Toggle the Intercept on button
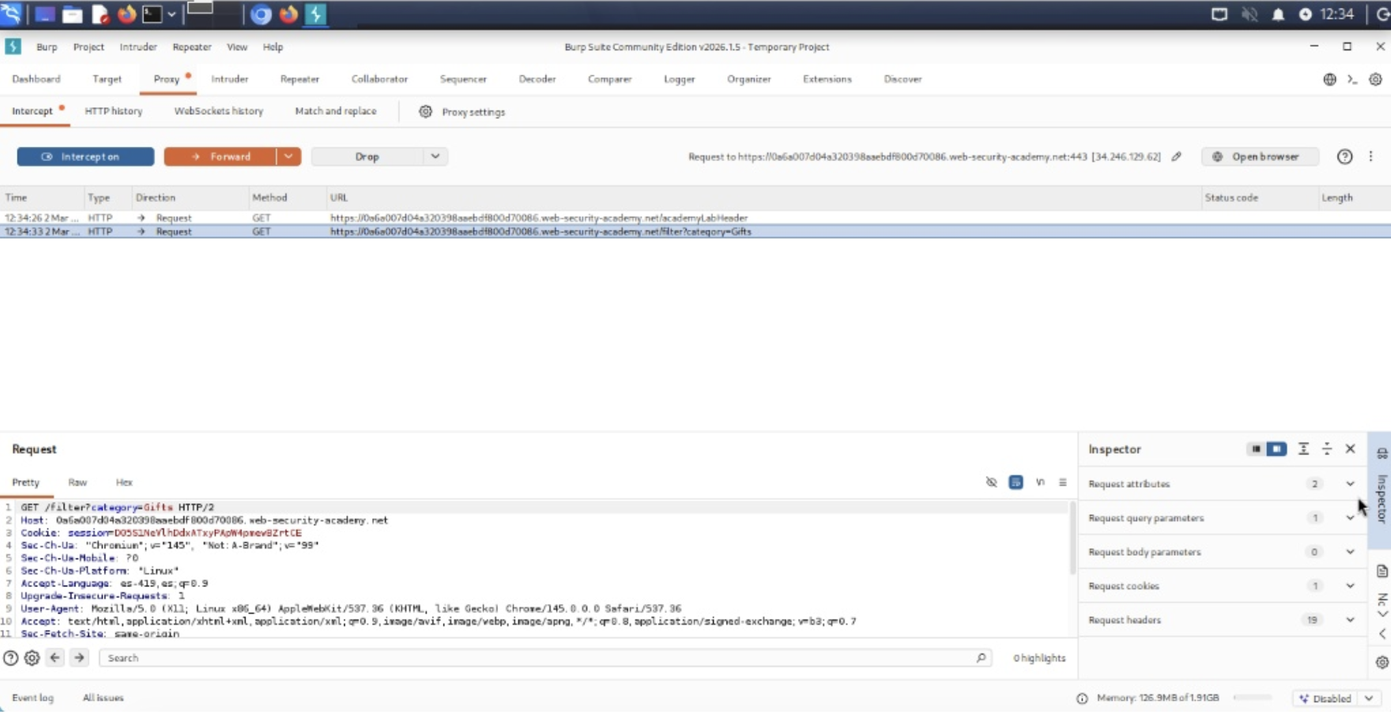 tap(86, 156)
